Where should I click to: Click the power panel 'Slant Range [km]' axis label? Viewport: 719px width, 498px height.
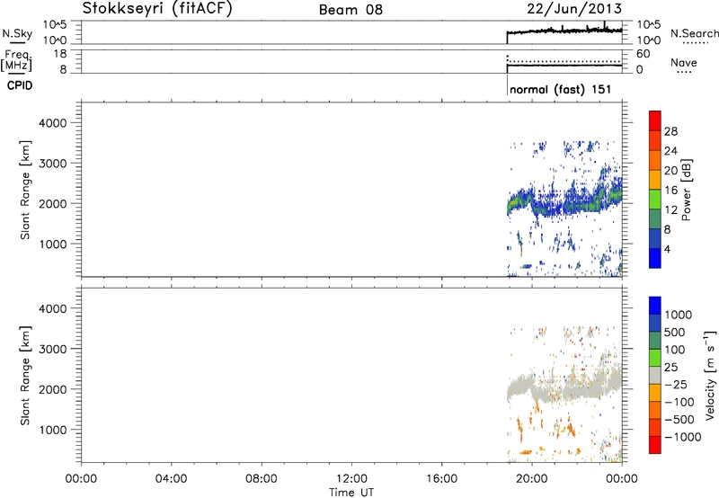[x=25, y=190]
